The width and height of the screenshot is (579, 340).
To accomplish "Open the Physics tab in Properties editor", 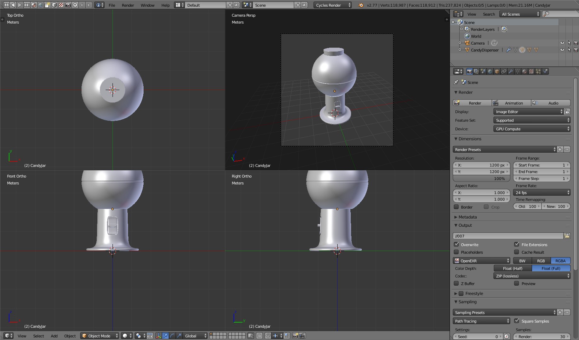I will pos(545,71).
